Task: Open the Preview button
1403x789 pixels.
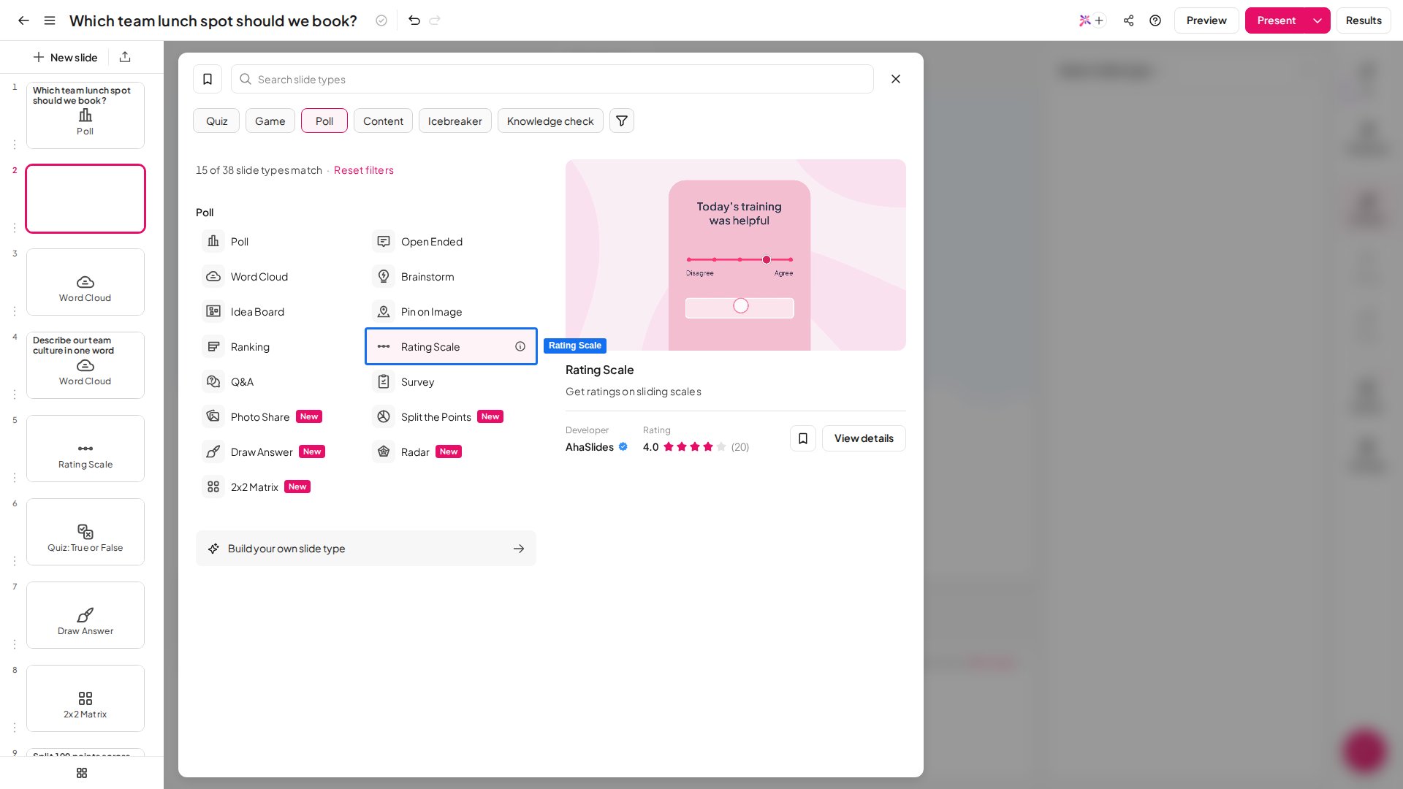Action: tap(1206, 20)
